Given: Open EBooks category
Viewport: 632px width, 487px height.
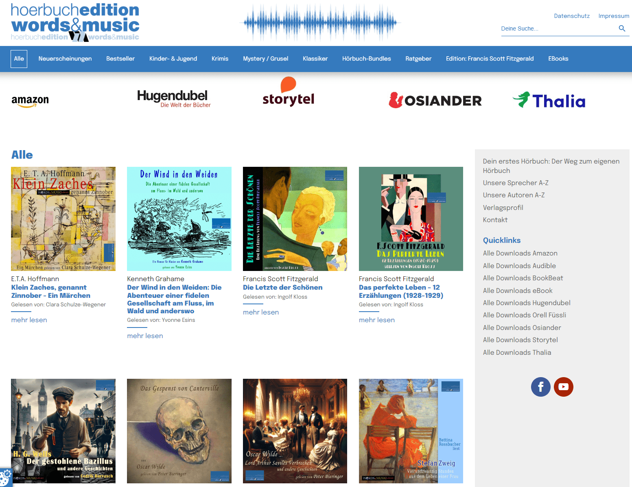Looking at the screenshot, I should click(558, 59).
